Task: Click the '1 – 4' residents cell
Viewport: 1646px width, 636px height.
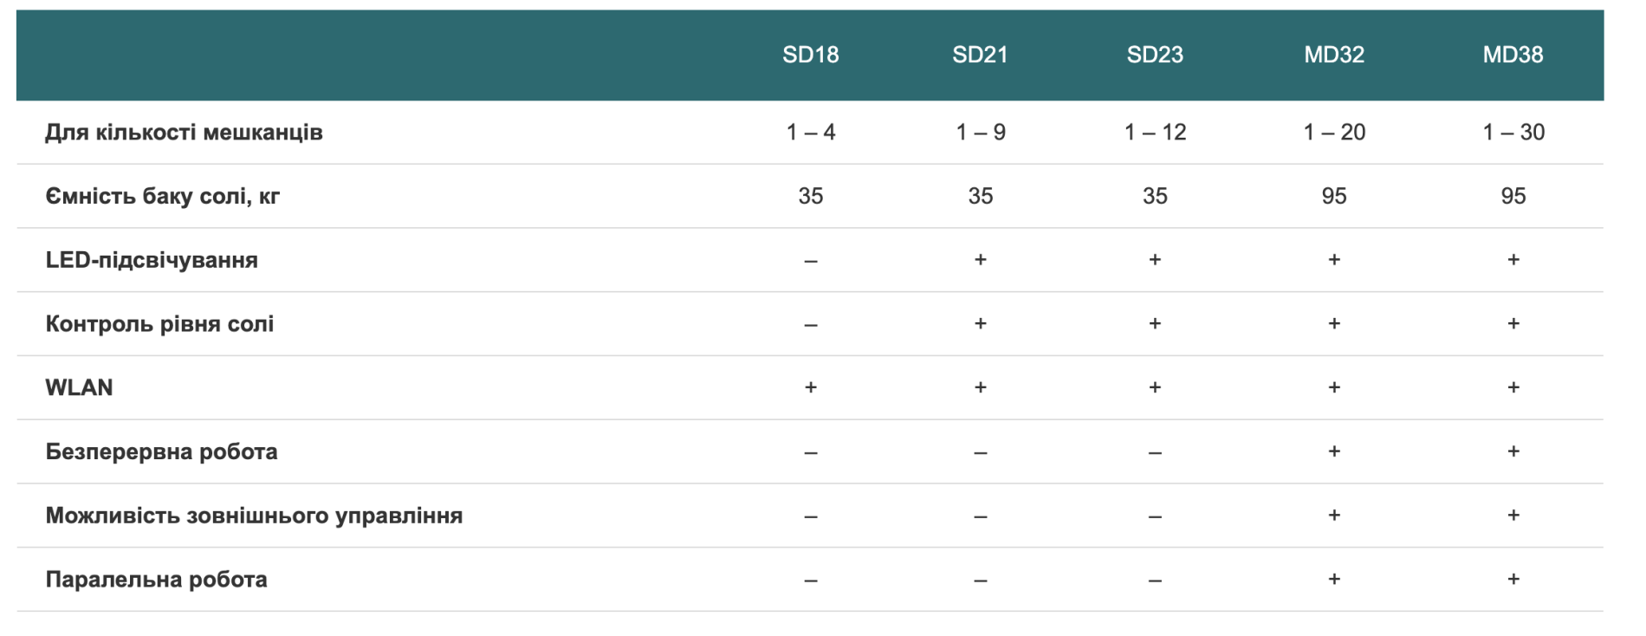Action: click(x=810, y=133)
